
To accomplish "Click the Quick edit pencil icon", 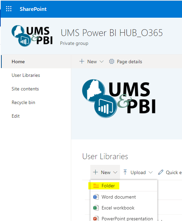I will click(161, 172).
